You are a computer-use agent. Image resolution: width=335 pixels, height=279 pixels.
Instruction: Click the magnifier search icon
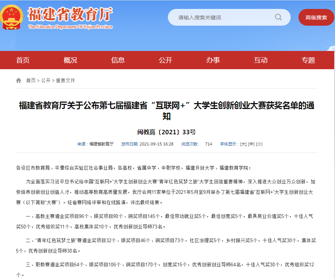coord(278,17)
